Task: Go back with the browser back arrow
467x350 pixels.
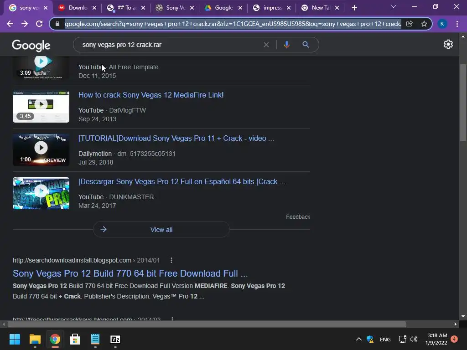Action: coord(10,24)
